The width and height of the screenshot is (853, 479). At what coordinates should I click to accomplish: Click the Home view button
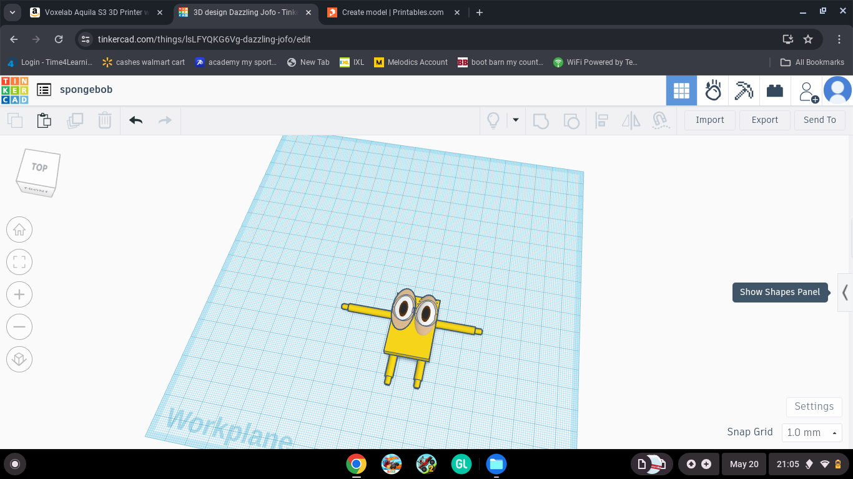(19, 230)
